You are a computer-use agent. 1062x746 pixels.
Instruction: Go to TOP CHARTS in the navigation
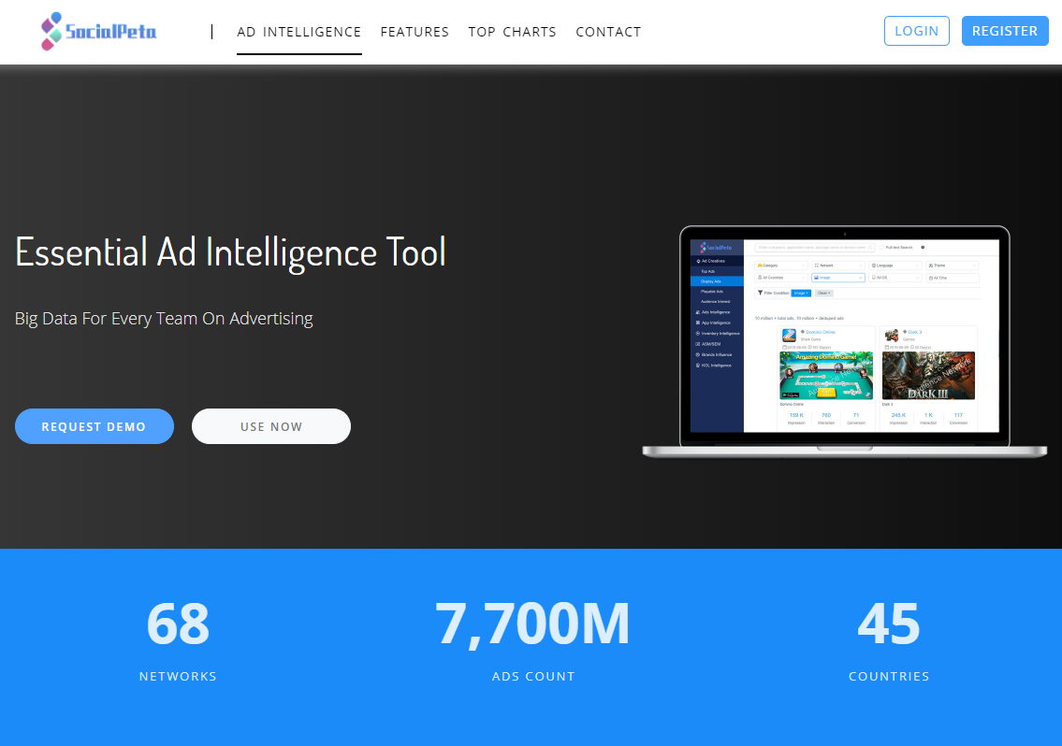point(512,31)
